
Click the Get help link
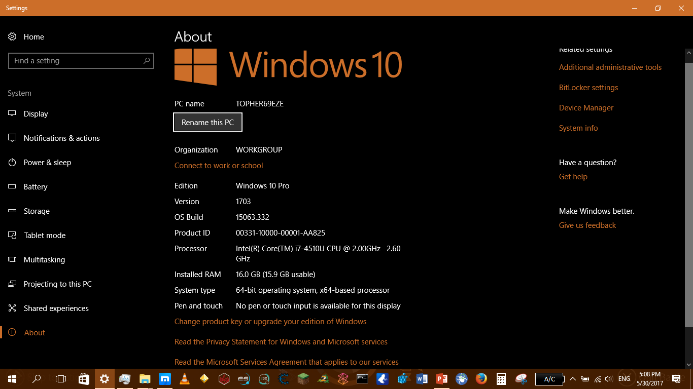point(573,177)
